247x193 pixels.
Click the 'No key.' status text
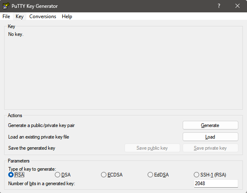pyautogui.click(x=16, y=34)
